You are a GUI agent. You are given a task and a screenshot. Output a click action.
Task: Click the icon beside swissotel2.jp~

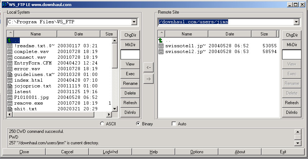click(161, 52)
